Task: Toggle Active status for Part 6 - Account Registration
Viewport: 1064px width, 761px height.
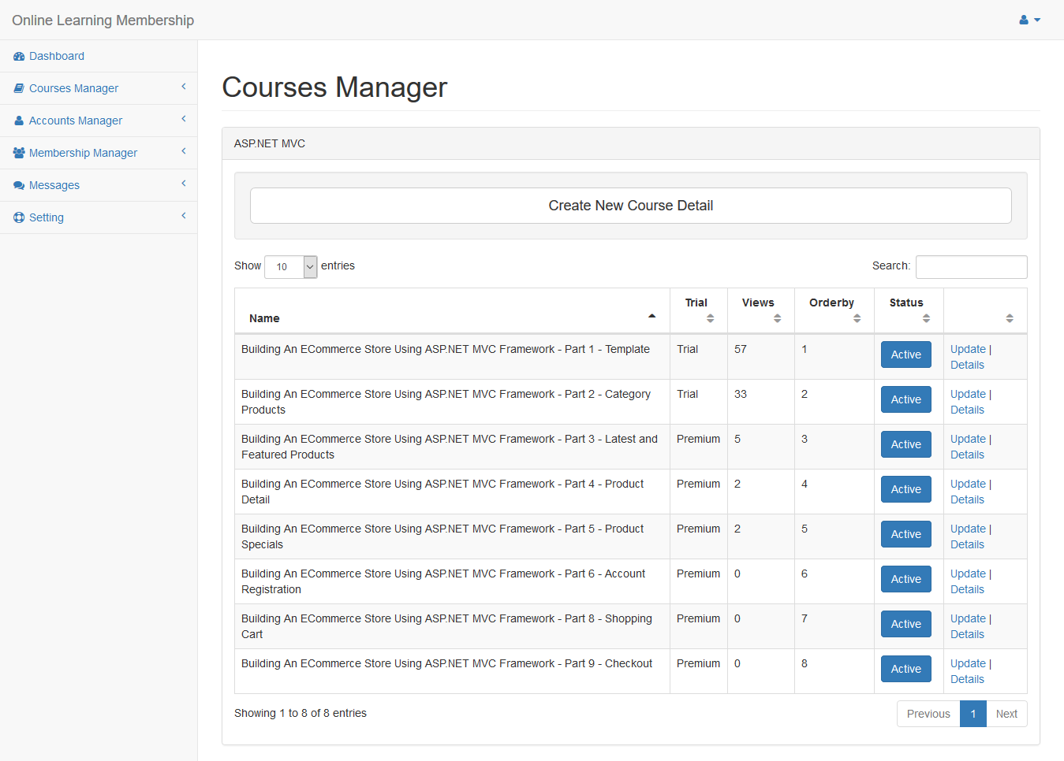Action: tap(906, 579)
